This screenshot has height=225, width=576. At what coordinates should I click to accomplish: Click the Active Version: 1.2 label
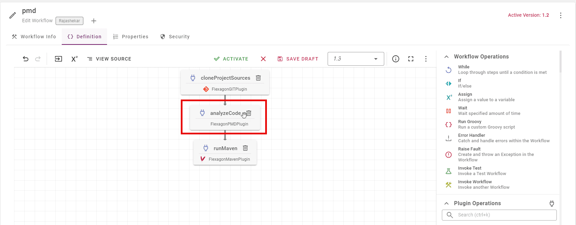pyautogui.click(x=528, y=15)
